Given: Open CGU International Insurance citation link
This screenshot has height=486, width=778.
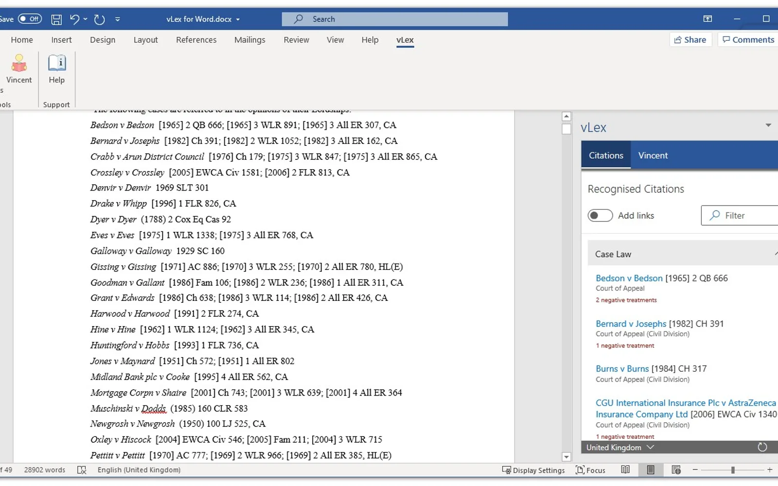Looking at the screenshot, I should pyautogui.click(x=686, y=409).
